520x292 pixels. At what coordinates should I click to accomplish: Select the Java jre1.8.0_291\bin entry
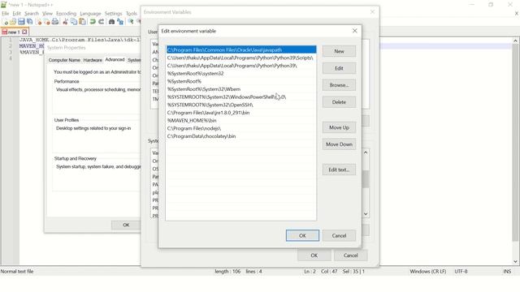click(x=241, y=113)
